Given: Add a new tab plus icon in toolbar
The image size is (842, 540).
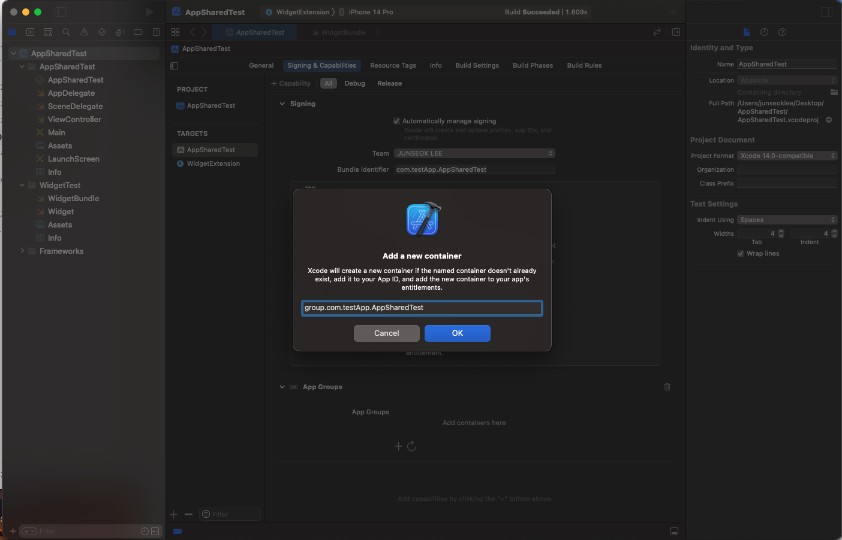Looking at the screenshot, I should pos(673,12).
